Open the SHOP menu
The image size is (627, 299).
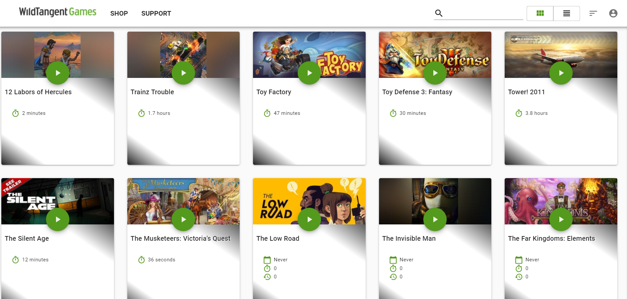[119, 13]
